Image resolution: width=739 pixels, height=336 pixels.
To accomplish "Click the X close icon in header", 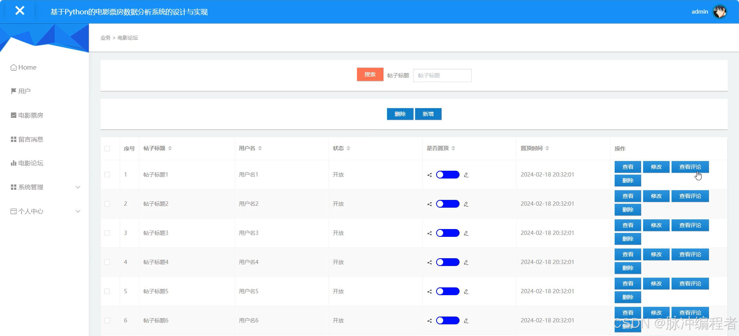I will 20,10.
